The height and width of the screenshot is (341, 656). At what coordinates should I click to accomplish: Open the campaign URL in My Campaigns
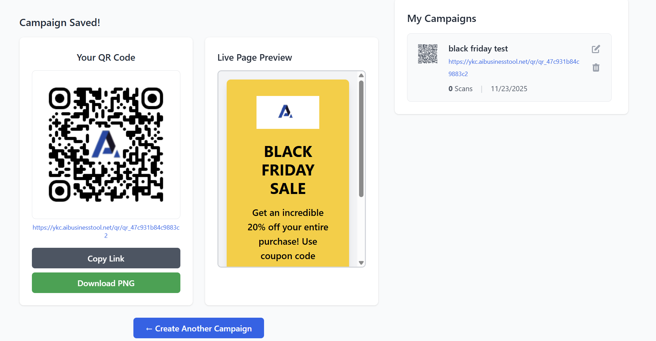[x=513, y=62]
